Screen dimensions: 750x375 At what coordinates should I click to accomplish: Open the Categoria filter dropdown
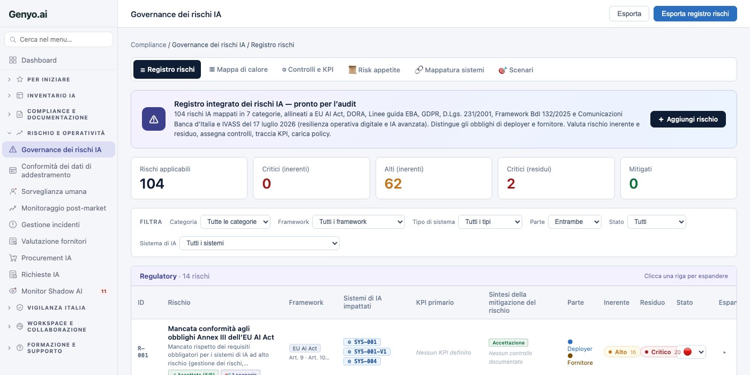pos(235,222)
